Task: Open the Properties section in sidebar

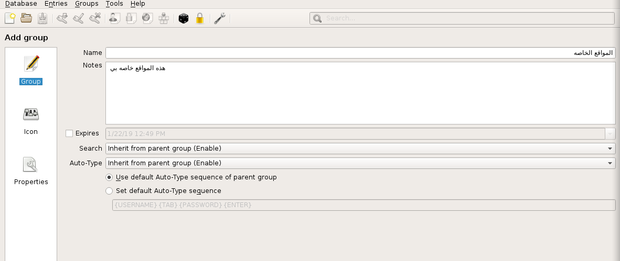Action: pos(31,171)
